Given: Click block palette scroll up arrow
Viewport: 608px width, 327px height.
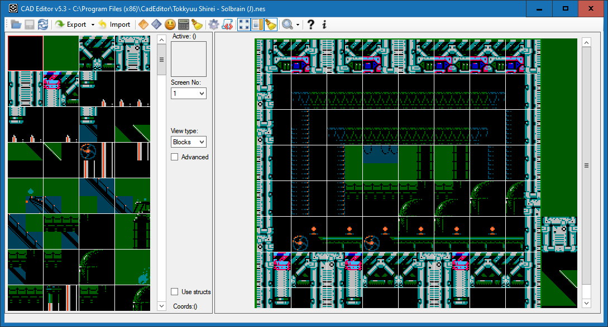Looking at the screenshot, I should [162, 40].
